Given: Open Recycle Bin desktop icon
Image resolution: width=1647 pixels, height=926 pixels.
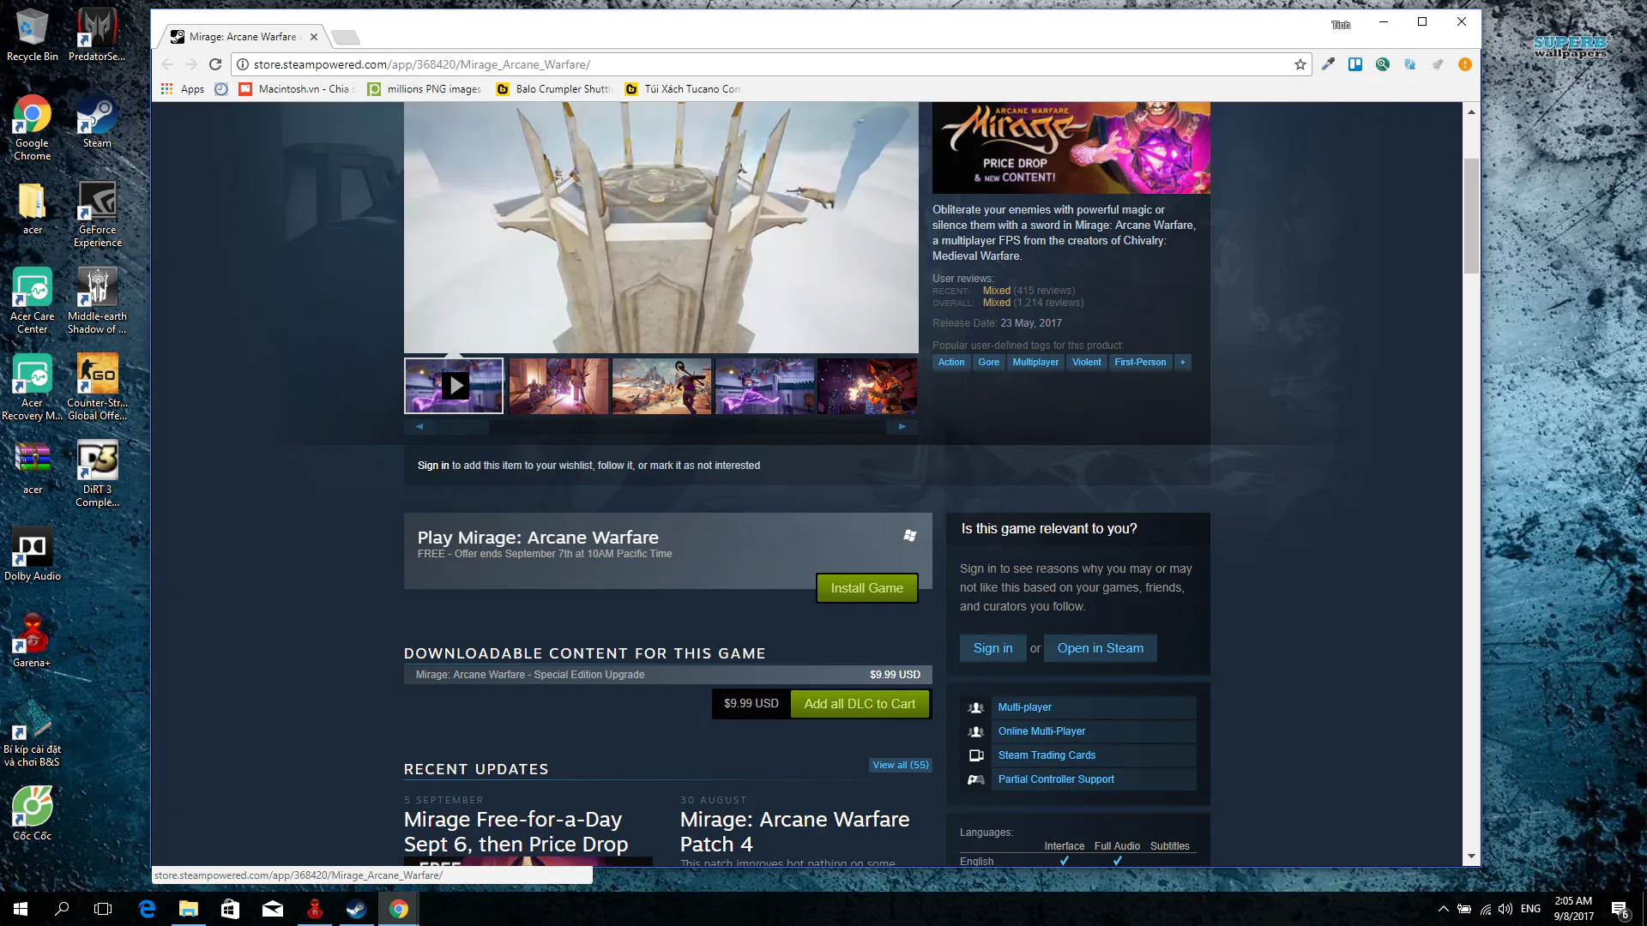Looking at the screenshot, I should click(32, 35).
